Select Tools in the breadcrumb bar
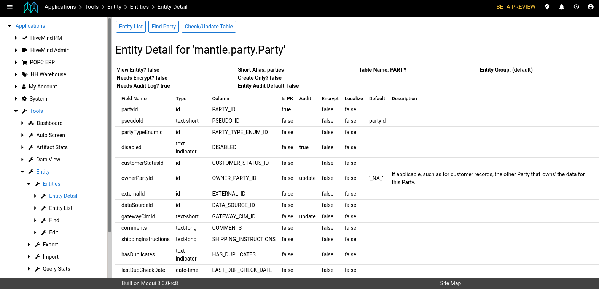Image resolution: width=599 pixels, height=289 pixels. pyautogui.click(x=91, y=7)
